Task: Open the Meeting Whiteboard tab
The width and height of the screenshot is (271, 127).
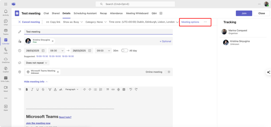Action: click(137, 14)
